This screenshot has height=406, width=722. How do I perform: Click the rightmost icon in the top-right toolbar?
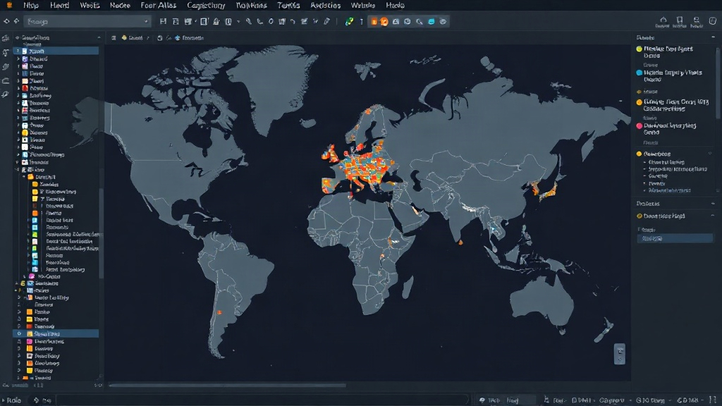[x=713, y=21]
